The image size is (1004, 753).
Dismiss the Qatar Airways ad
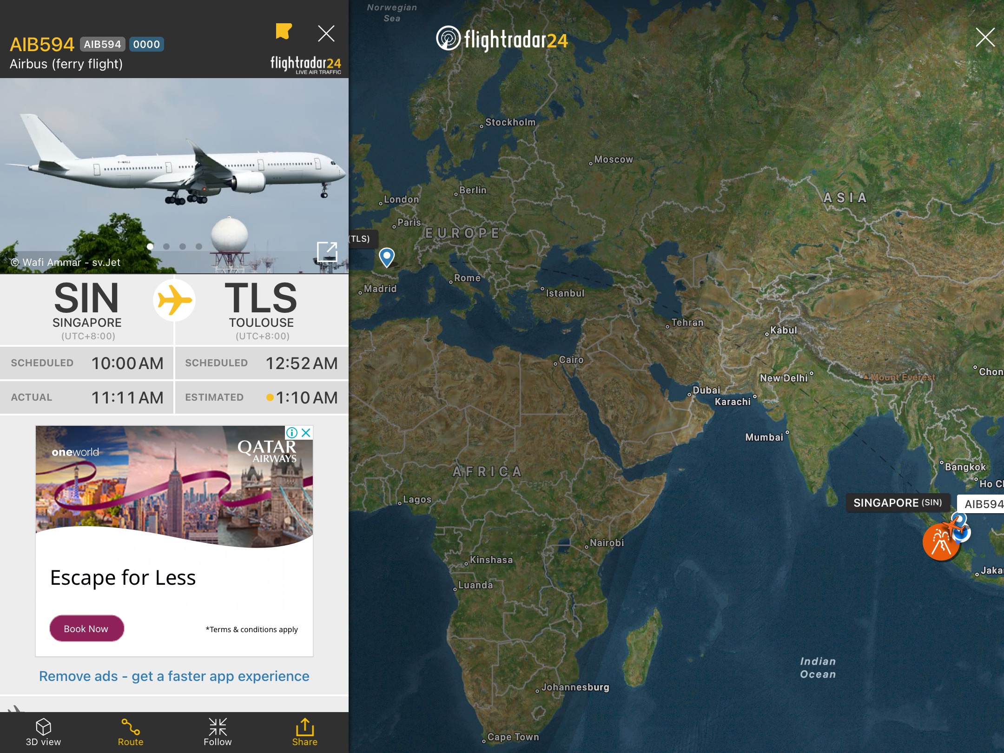(x=306, y=433)
